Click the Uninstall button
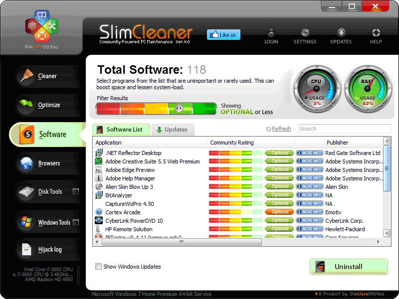 [349, 267]
